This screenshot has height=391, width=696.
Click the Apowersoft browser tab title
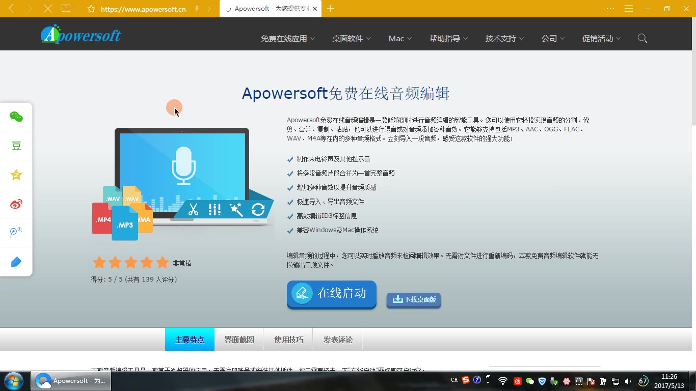click(272, 9)
